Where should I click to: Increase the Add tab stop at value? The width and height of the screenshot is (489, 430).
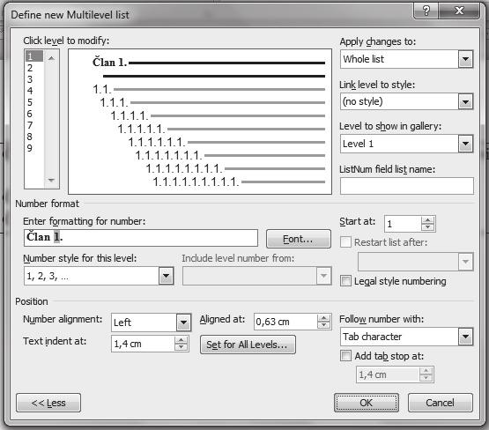coord(426,371)
